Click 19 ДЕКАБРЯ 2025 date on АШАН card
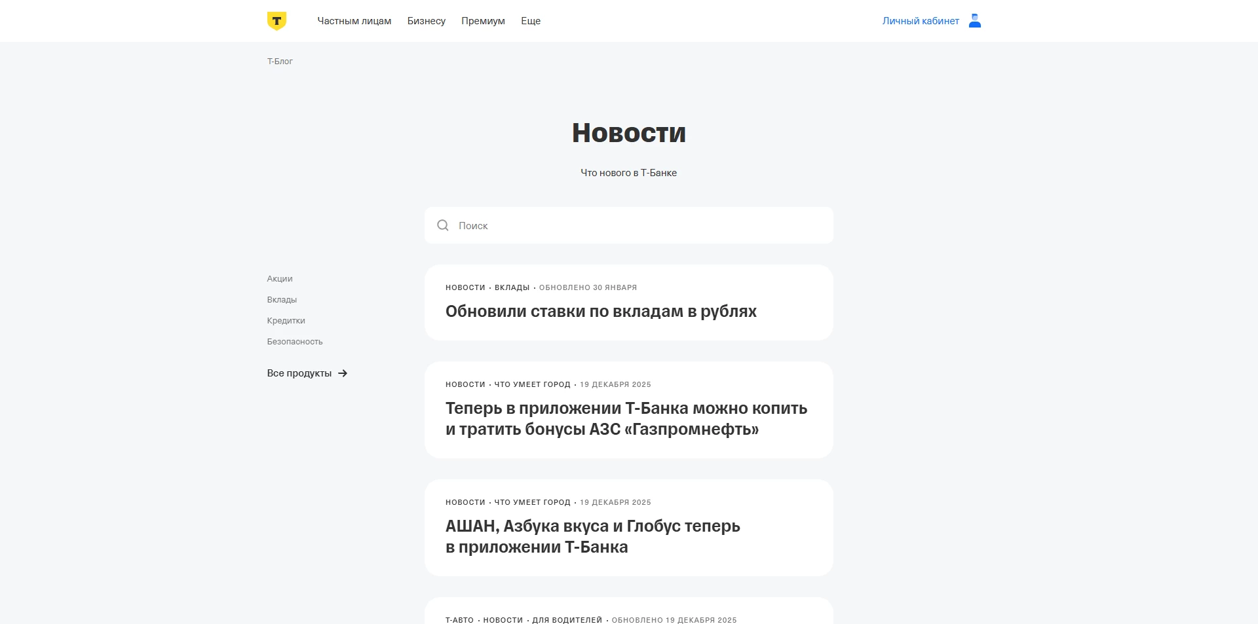The width and height of the screenshot is (1258, 624). (x=615, y=502)
